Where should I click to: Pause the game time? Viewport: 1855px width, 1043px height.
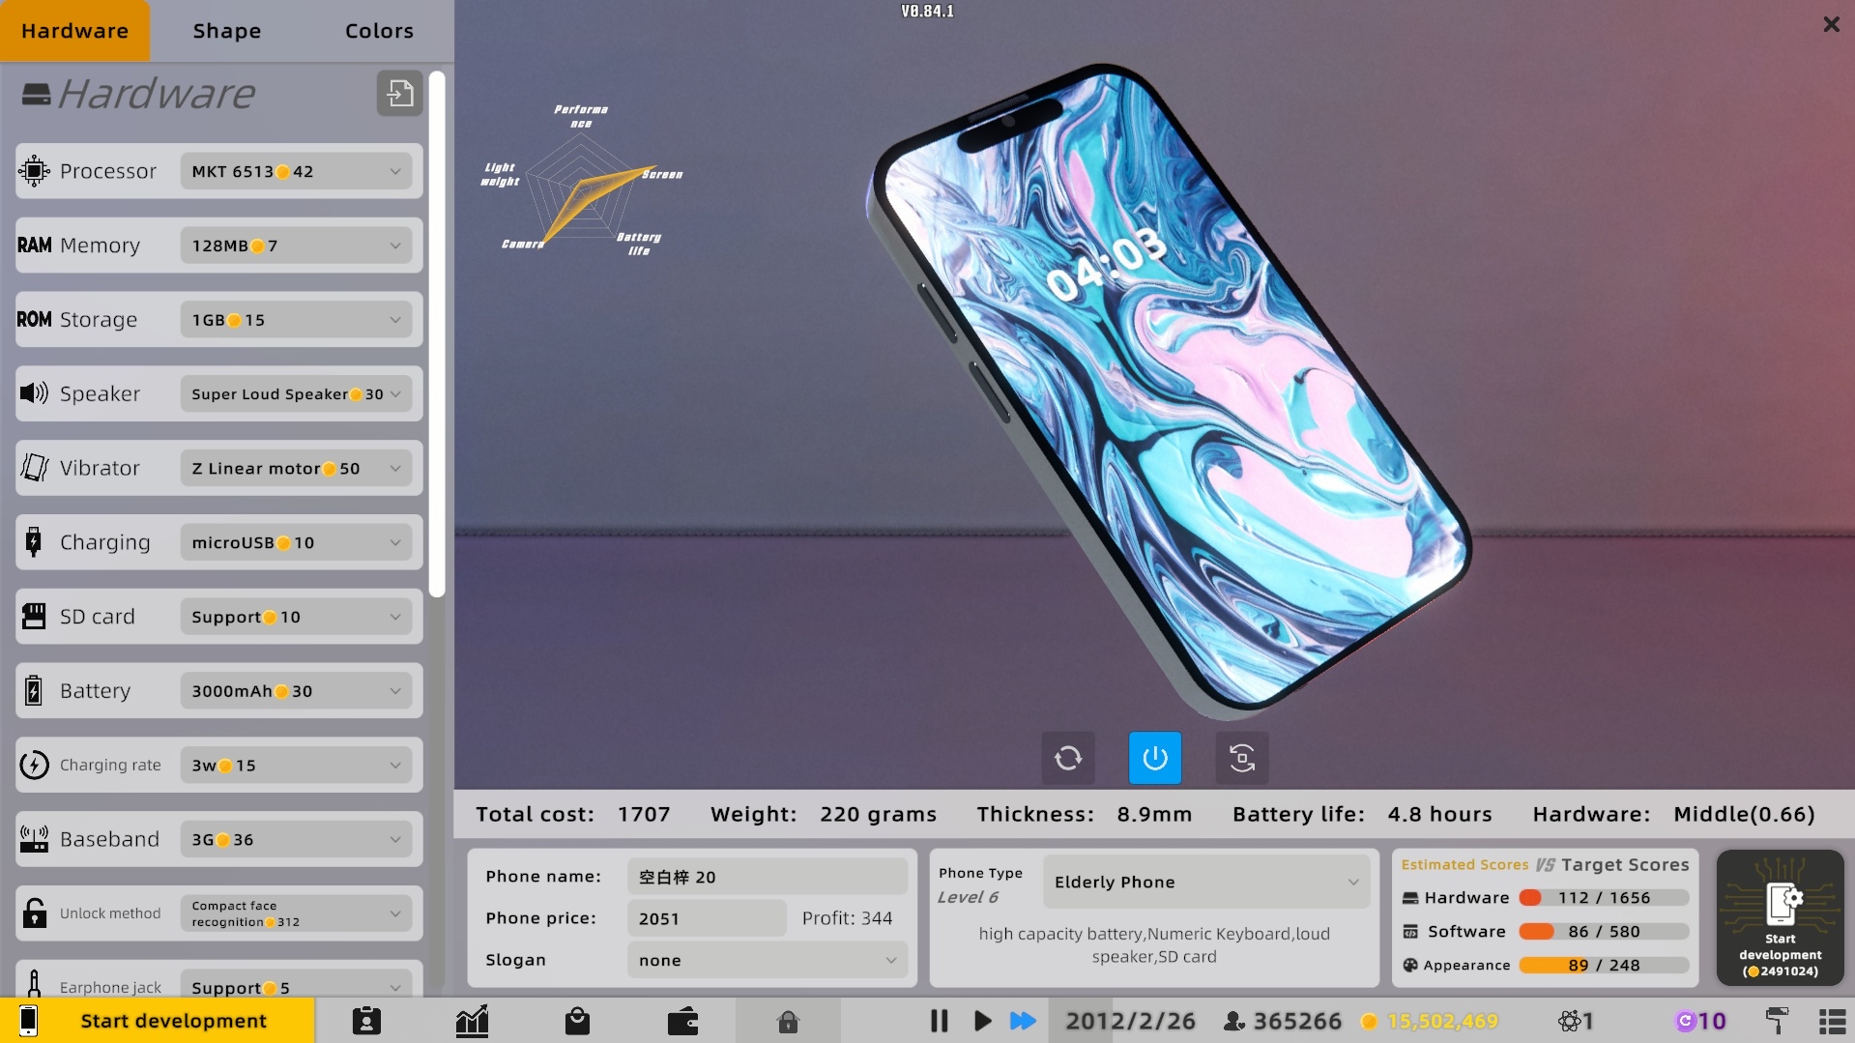pos(939,1021)
